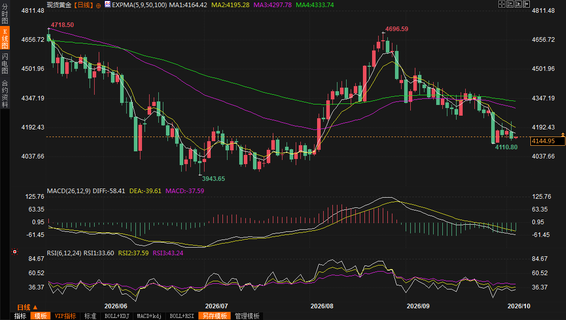
Task: Click the EXPMA(5,9,50,100) indicator label
Action: 139,5
